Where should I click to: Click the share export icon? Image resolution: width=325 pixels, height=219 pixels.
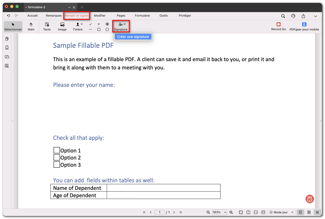[303, 16]
